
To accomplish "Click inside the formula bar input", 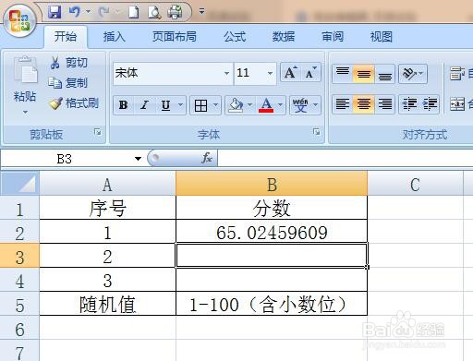I will (345, 159).
